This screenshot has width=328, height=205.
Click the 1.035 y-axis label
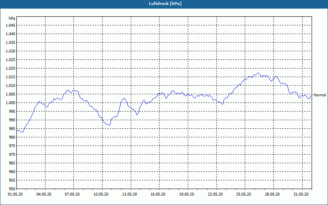[11, 43]
